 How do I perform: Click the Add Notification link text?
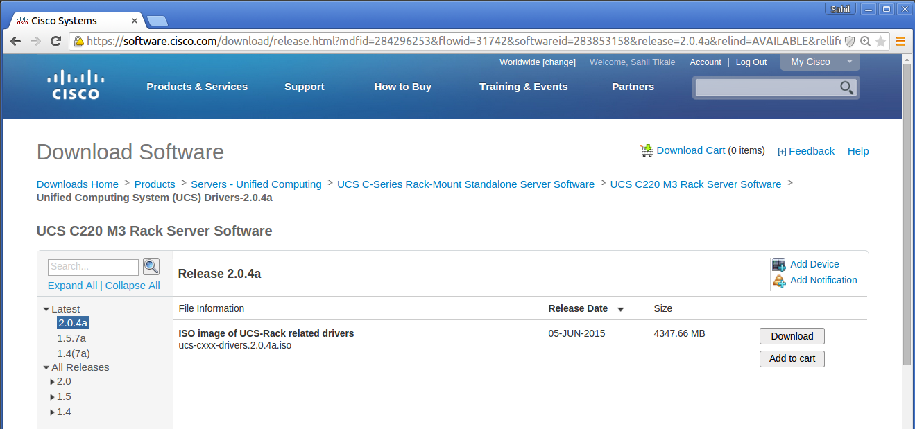[x=823, y=280]
